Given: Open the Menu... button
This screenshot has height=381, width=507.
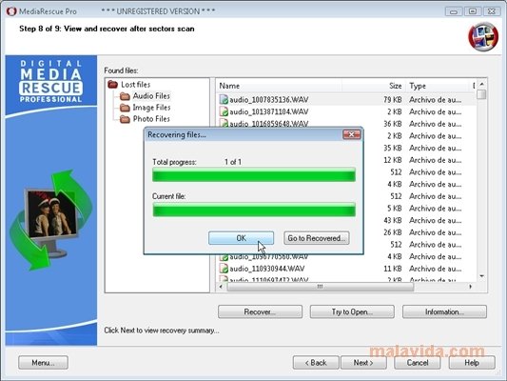Looking at the screenshot, I should click(43, 363).
